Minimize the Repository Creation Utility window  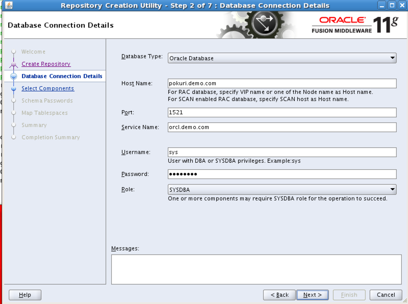click(x=381, y=5)
